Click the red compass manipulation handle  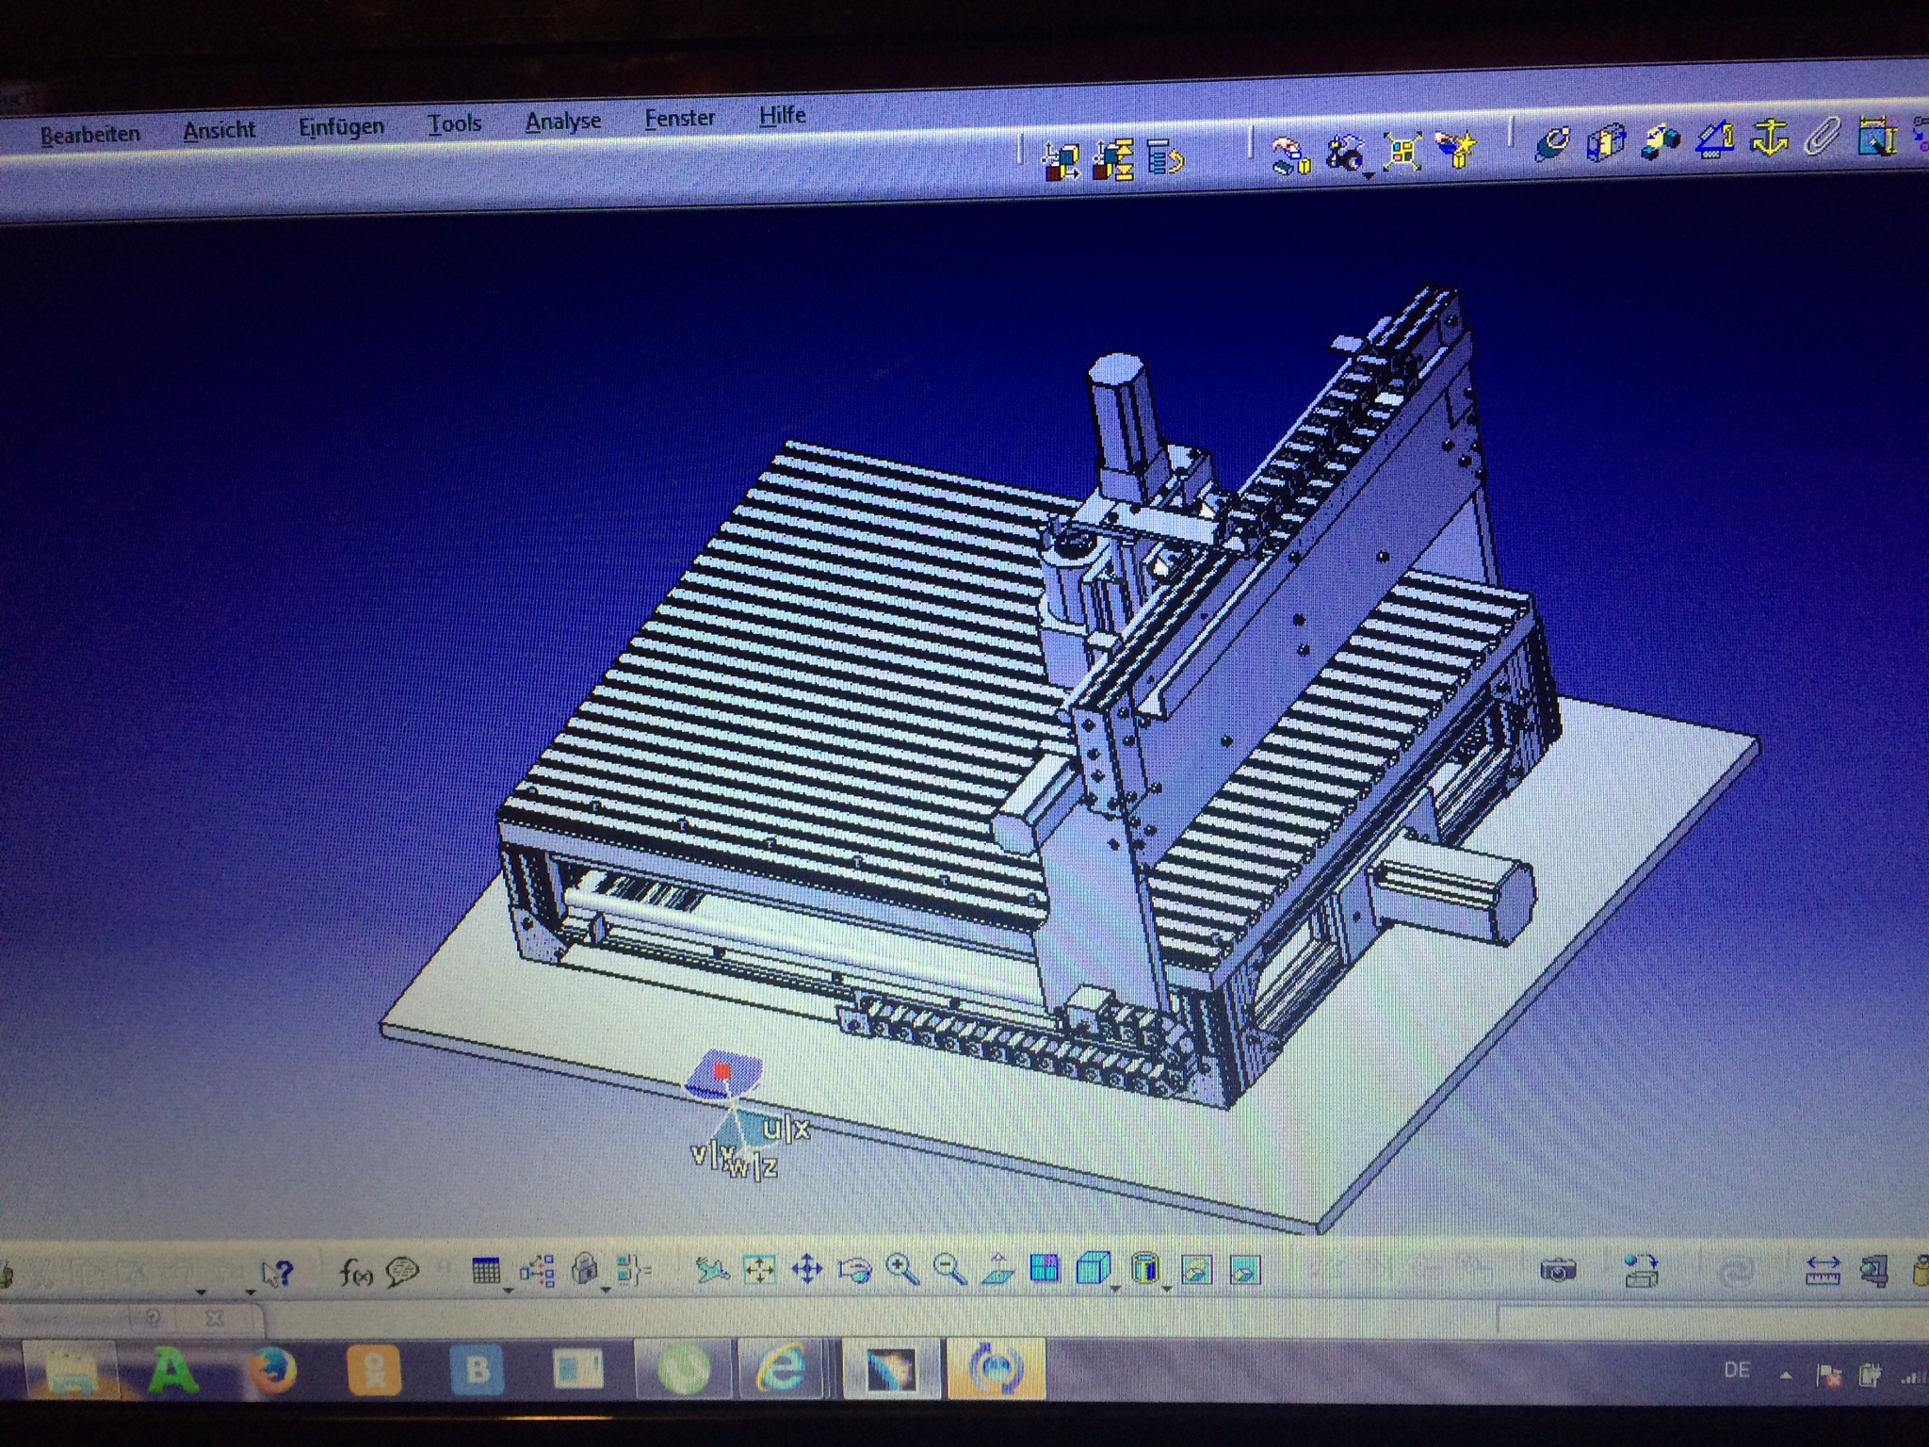[x=722, y=1072]
